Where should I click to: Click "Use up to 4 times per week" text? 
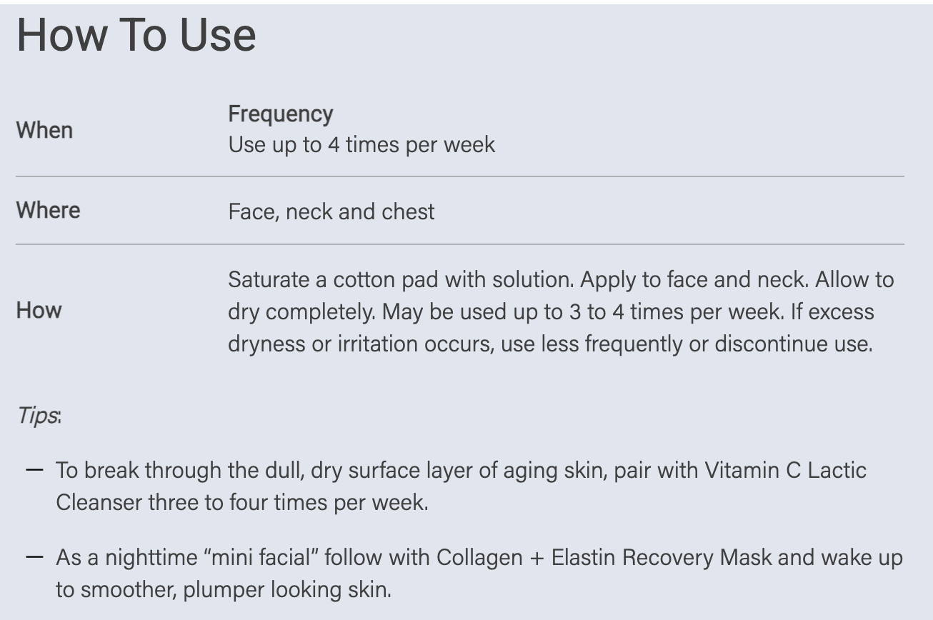click(x=361, y=145)
